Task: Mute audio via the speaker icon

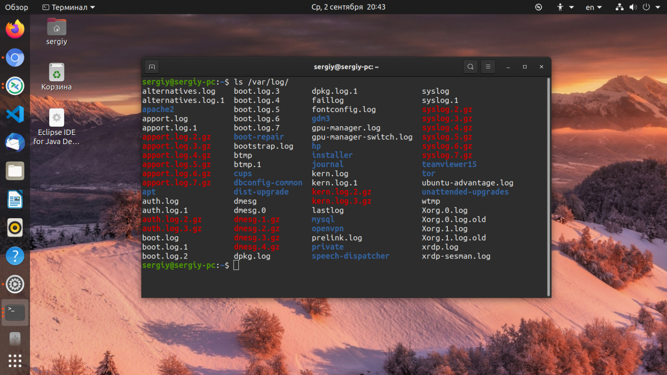Action: [x=633, y=7]
